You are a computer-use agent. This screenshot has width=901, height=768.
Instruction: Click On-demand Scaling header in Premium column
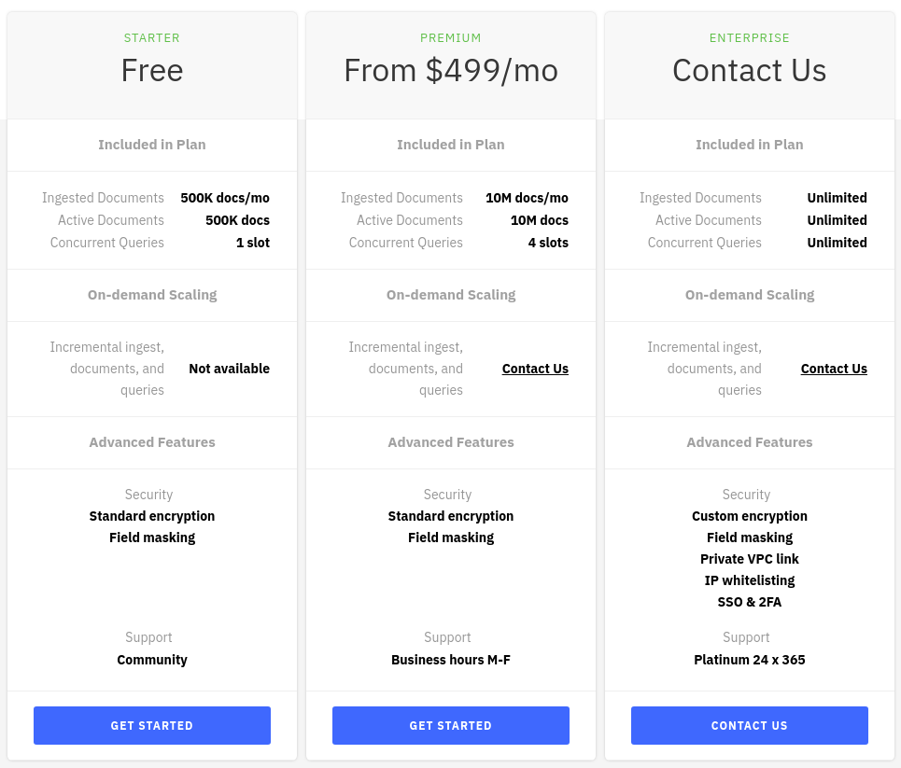coord(450,295)
